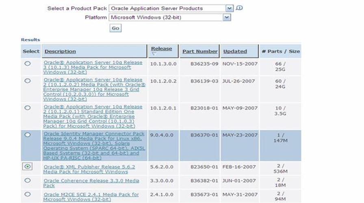The image size is (364, 203).
Task: Click the Release sort arrow icon
Action: click(x=154, y=54)
